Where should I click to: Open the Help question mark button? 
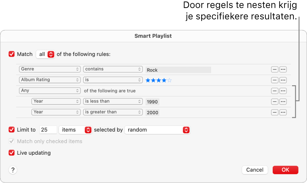[x=13, y=170]
